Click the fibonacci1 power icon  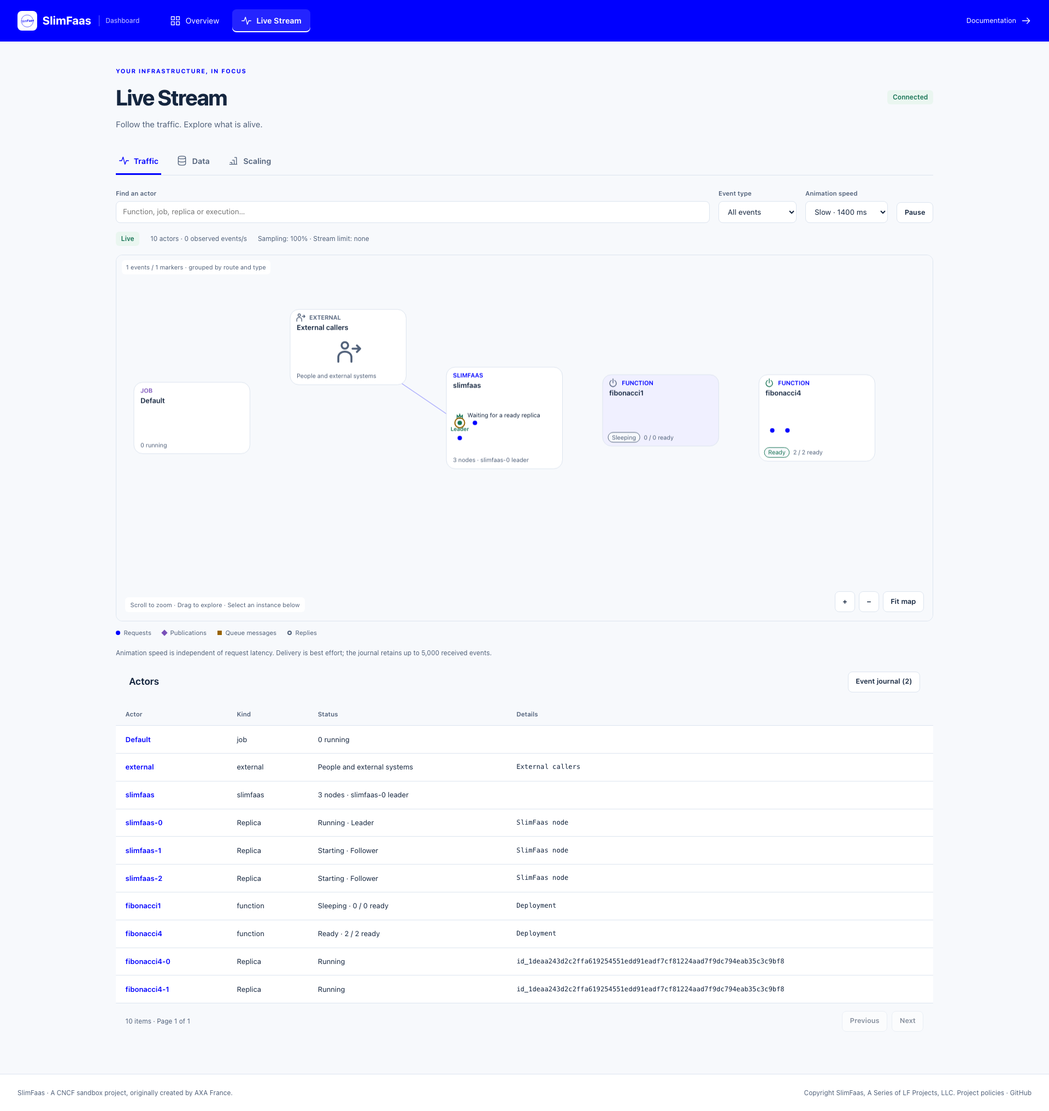(x=613, y=383)
